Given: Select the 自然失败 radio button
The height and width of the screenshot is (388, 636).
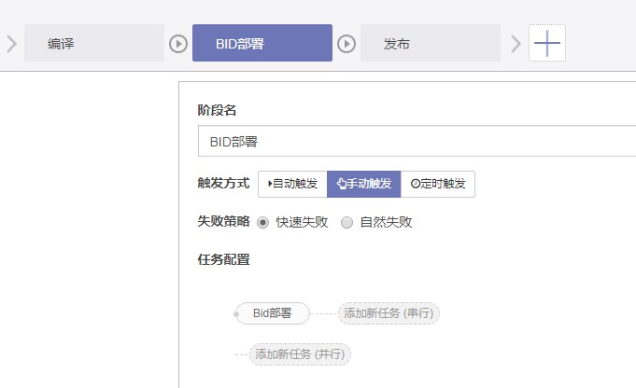Looking at the screenshot, I should pyautogui.click(x=346, y=222).
